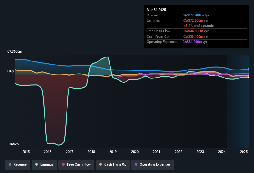Click the 2016 x-axis label

pyautogui.click(x=48, y=152)
